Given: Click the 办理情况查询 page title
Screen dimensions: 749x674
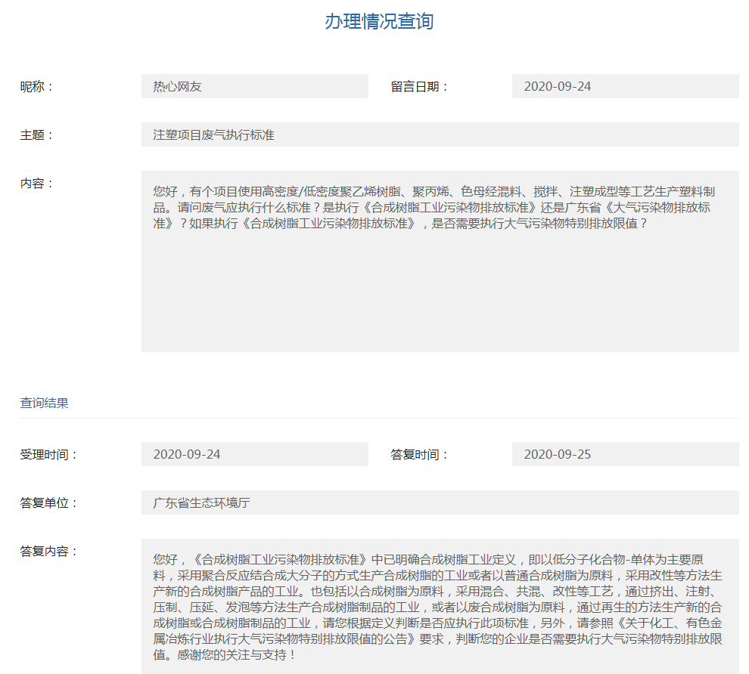Looking at the screenshot, I should pos(379,21).
